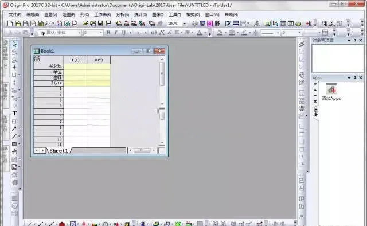Toggle Bold formatting
Image resolution: width=367 pixels, height=226 pixels.
click(108, 33)
